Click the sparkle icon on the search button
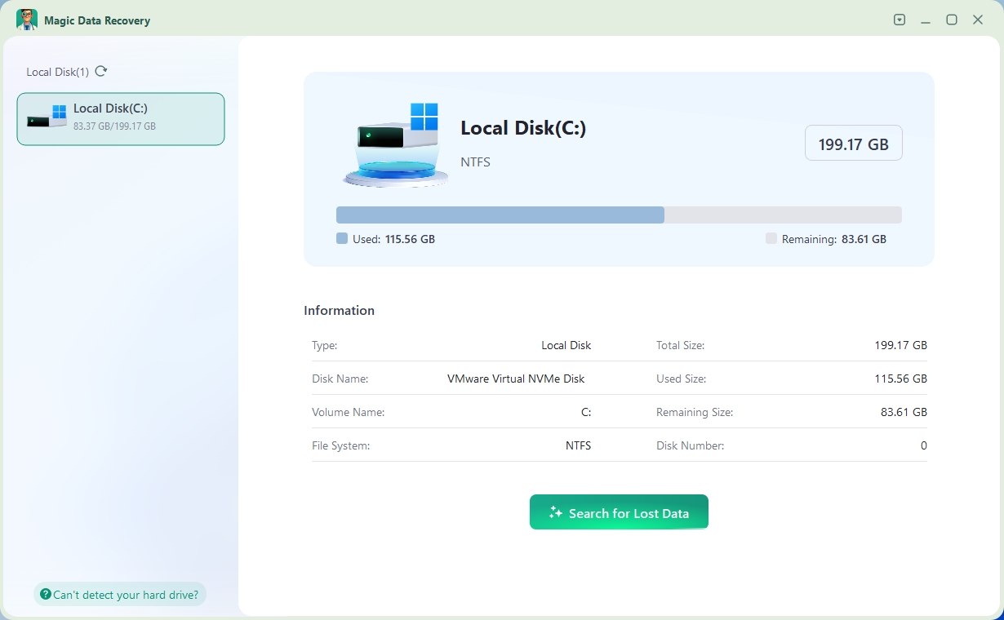The width and height of the screenshot is (1004, 620). (x=556, y=512)
